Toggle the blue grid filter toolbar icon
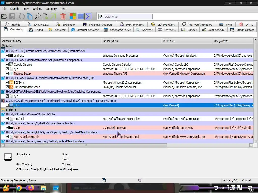 81,16
